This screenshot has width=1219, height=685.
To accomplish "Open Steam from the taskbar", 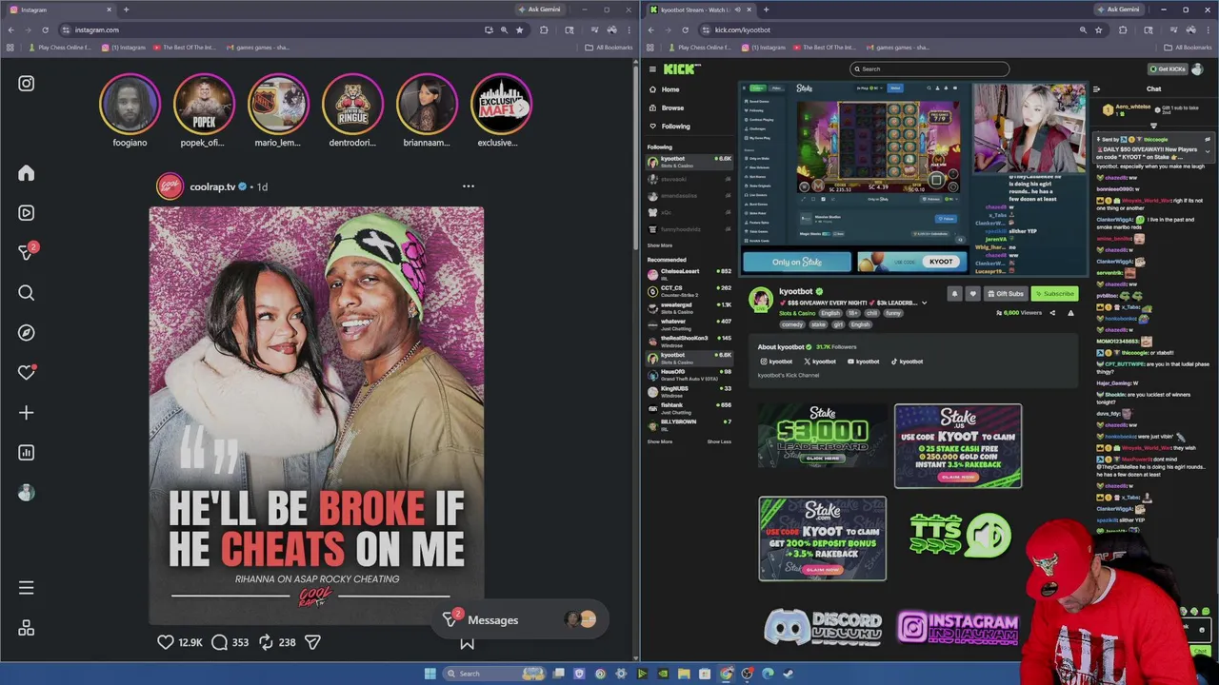I will (x=789, y=674).
